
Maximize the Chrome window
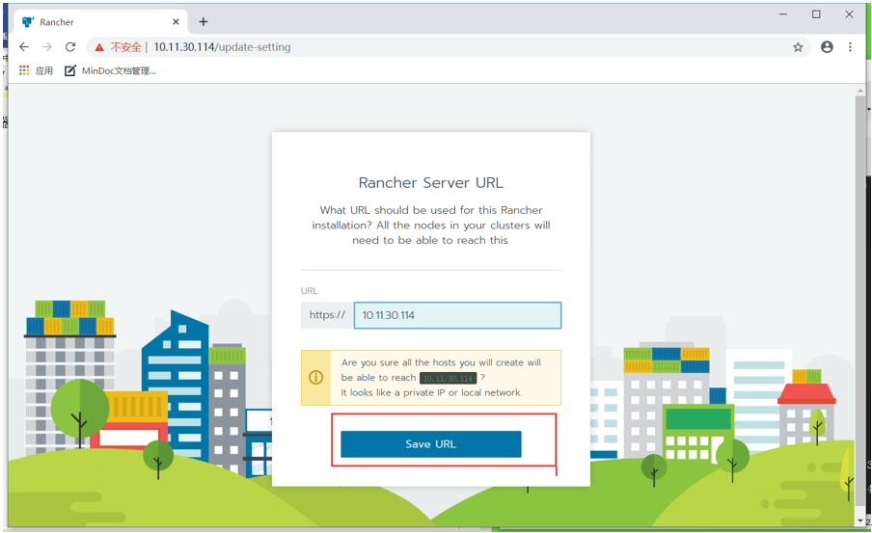point(816,14)
